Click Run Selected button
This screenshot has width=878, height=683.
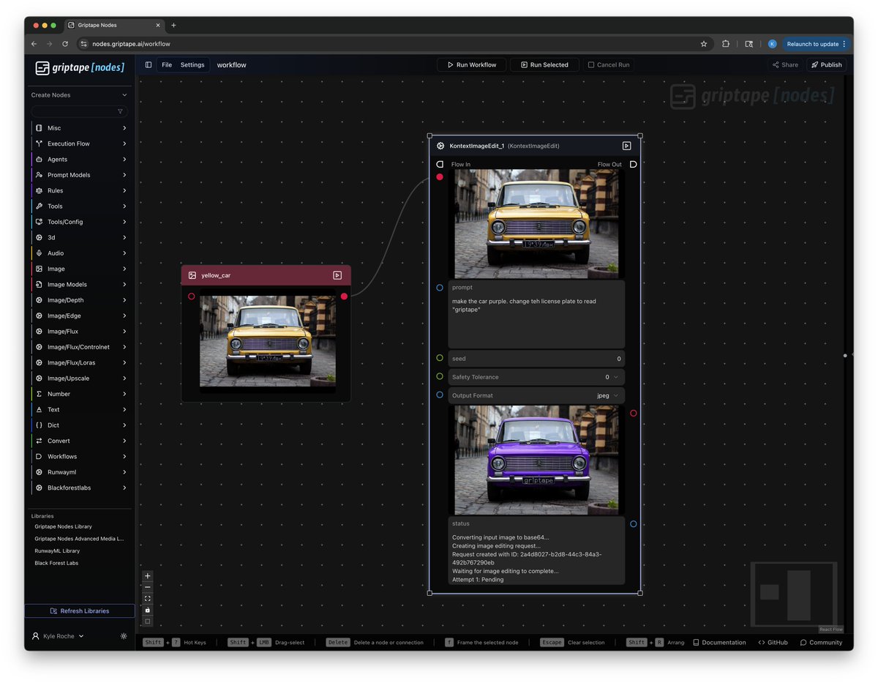(x=544, y=64)
